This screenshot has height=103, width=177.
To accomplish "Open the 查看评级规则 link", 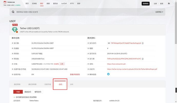I will coord(75,74).
